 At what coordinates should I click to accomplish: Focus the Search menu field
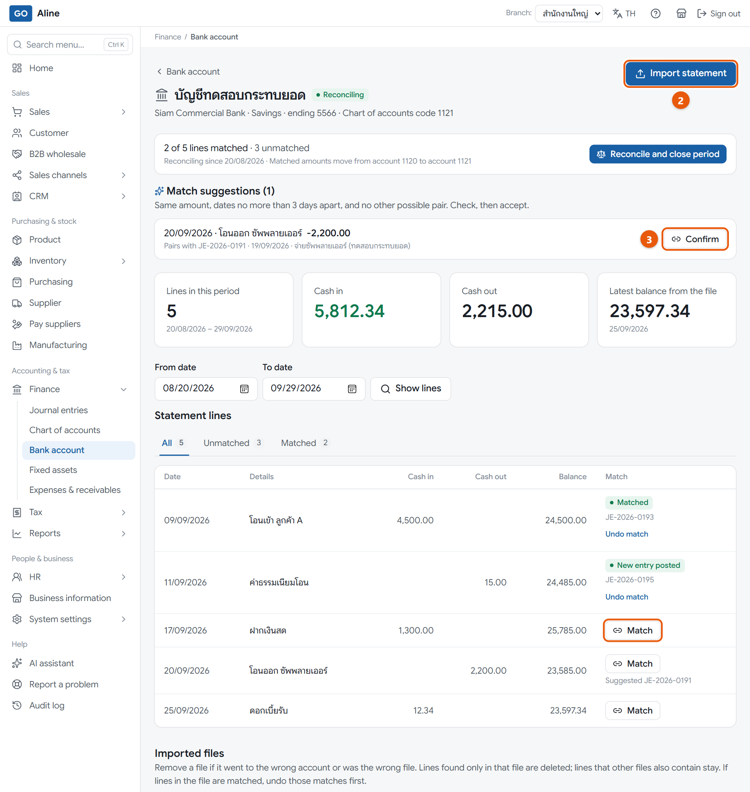coord(70,45)
